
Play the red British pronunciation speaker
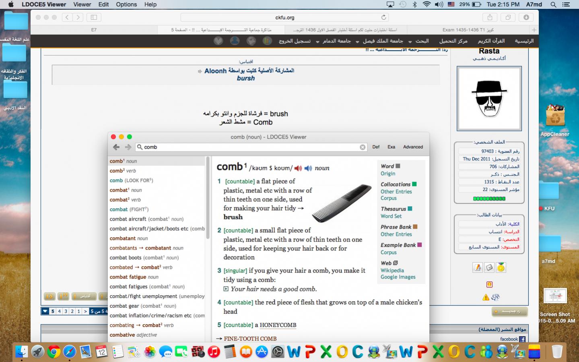(x=298, y=168)
